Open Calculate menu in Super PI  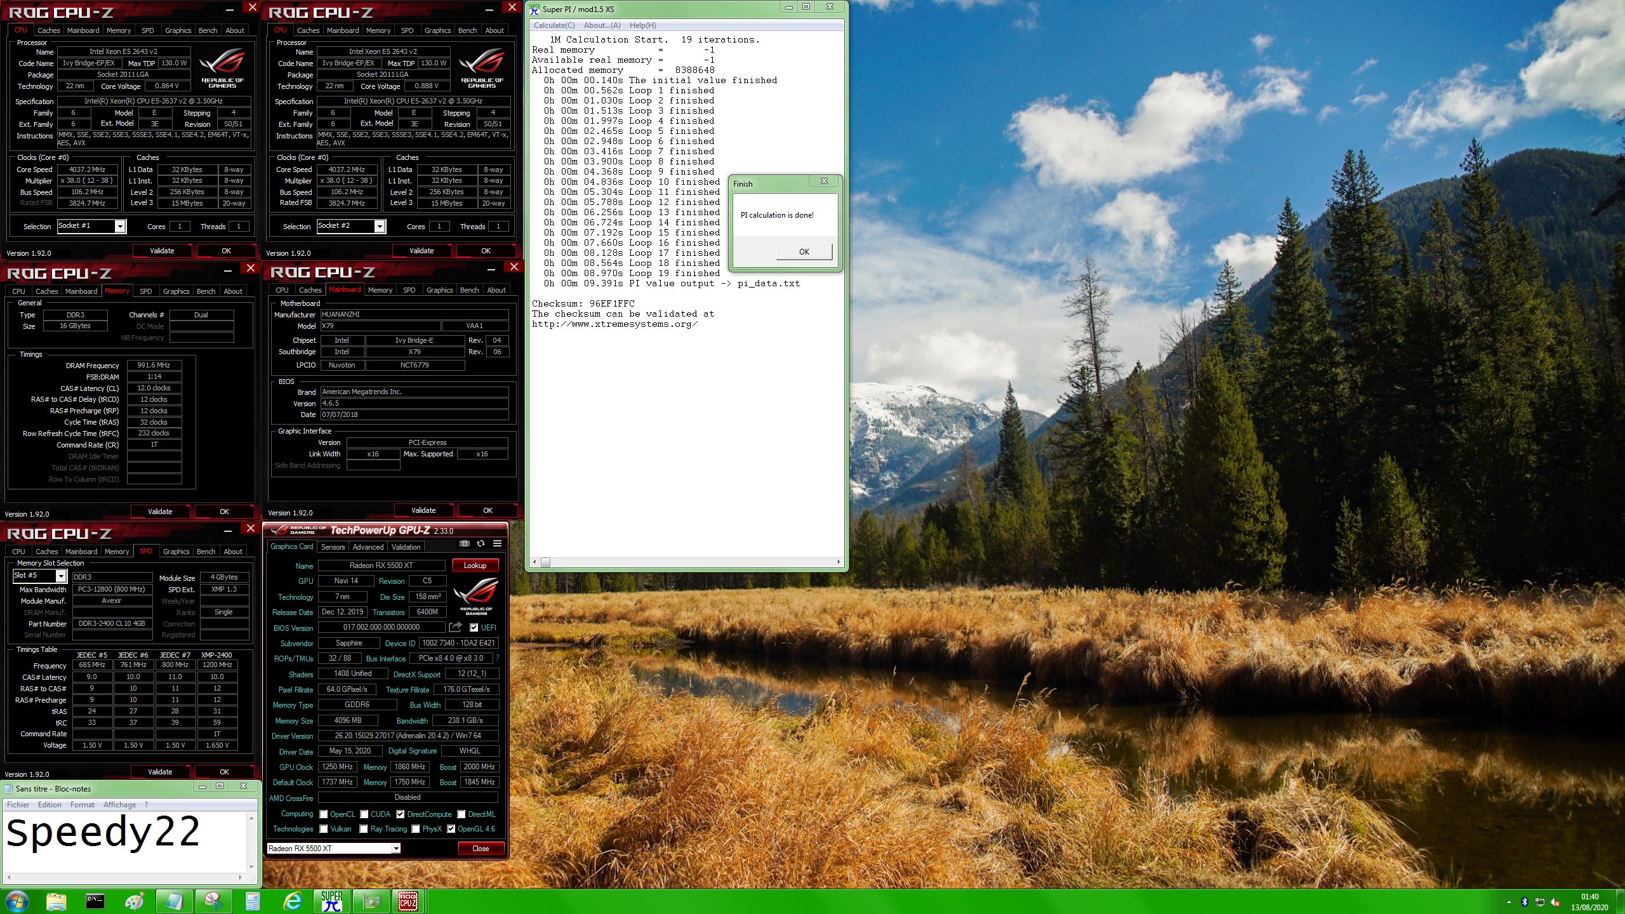point(554,25)
